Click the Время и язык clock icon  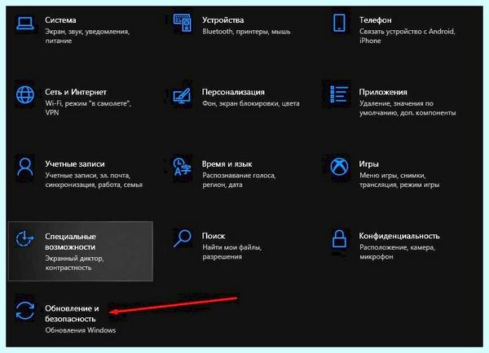[x=182, y=166]
